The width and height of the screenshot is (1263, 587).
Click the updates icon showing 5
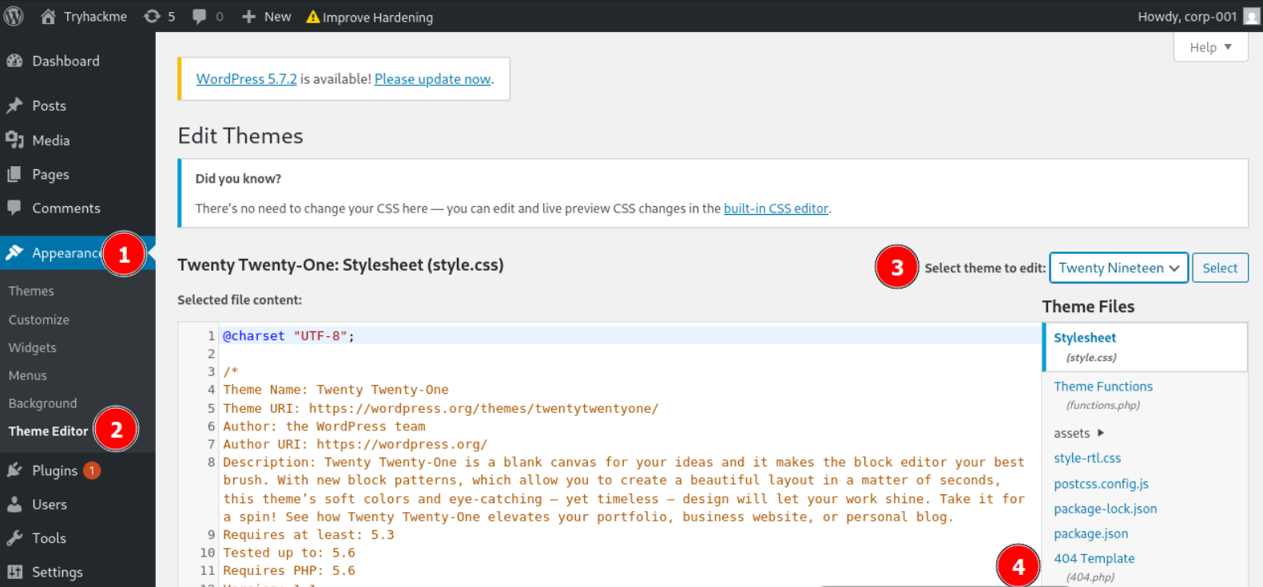tap(152, 16)
